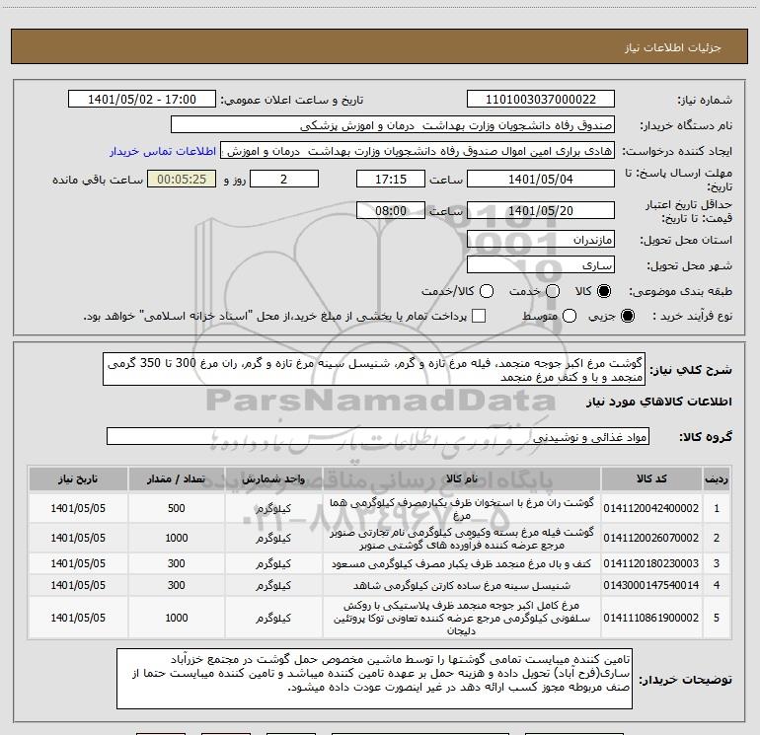Click the price validity date 1401/05/20
This screenshot has height=735, width=760.
point(541,211)
